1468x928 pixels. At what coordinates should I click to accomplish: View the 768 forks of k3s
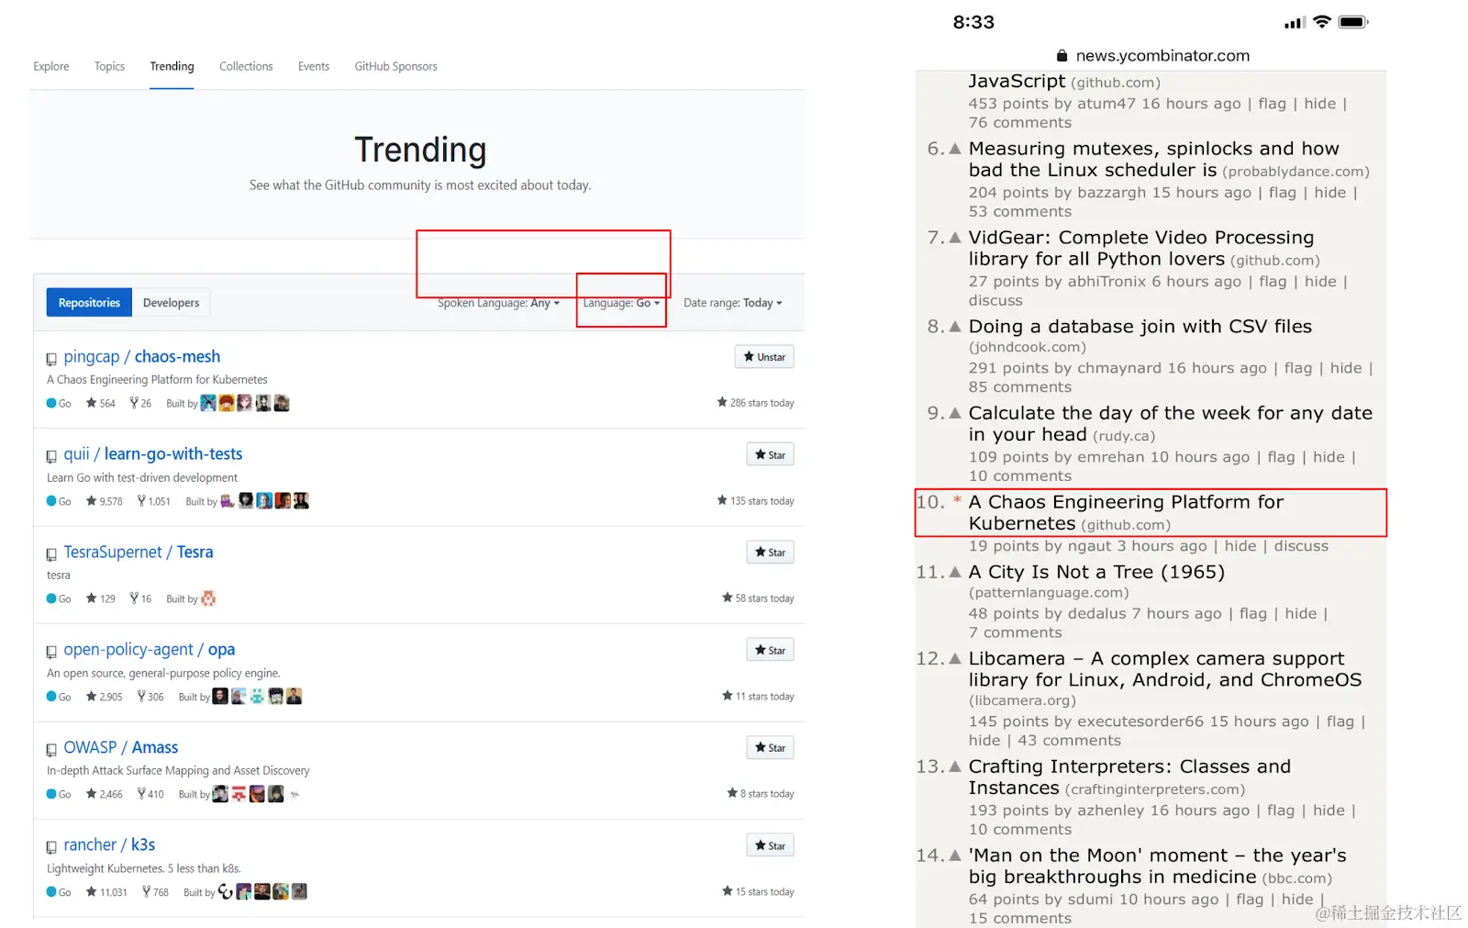point(156,892)
